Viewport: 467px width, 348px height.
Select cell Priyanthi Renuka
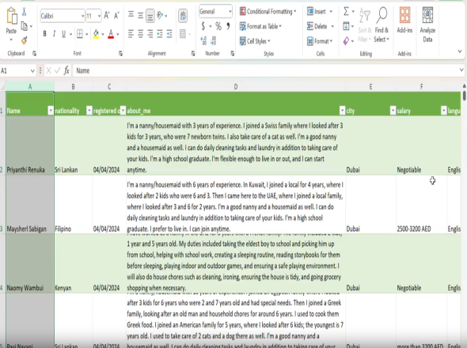tap(30, 145)
